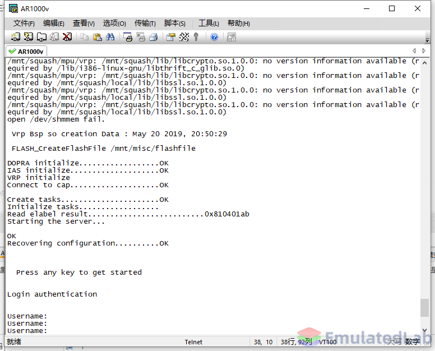This screenshot has width=435, height=351.
Task: Open the 脚本(S) menu
Action: (x=174, y=24)
